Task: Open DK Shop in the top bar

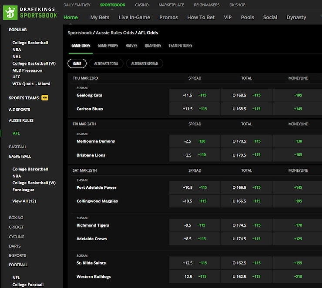Action: [237, 5]
